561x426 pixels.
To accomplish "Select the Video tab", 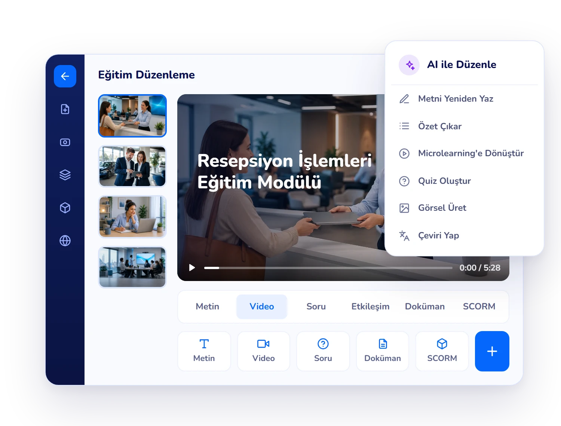I will pos(262,306).
